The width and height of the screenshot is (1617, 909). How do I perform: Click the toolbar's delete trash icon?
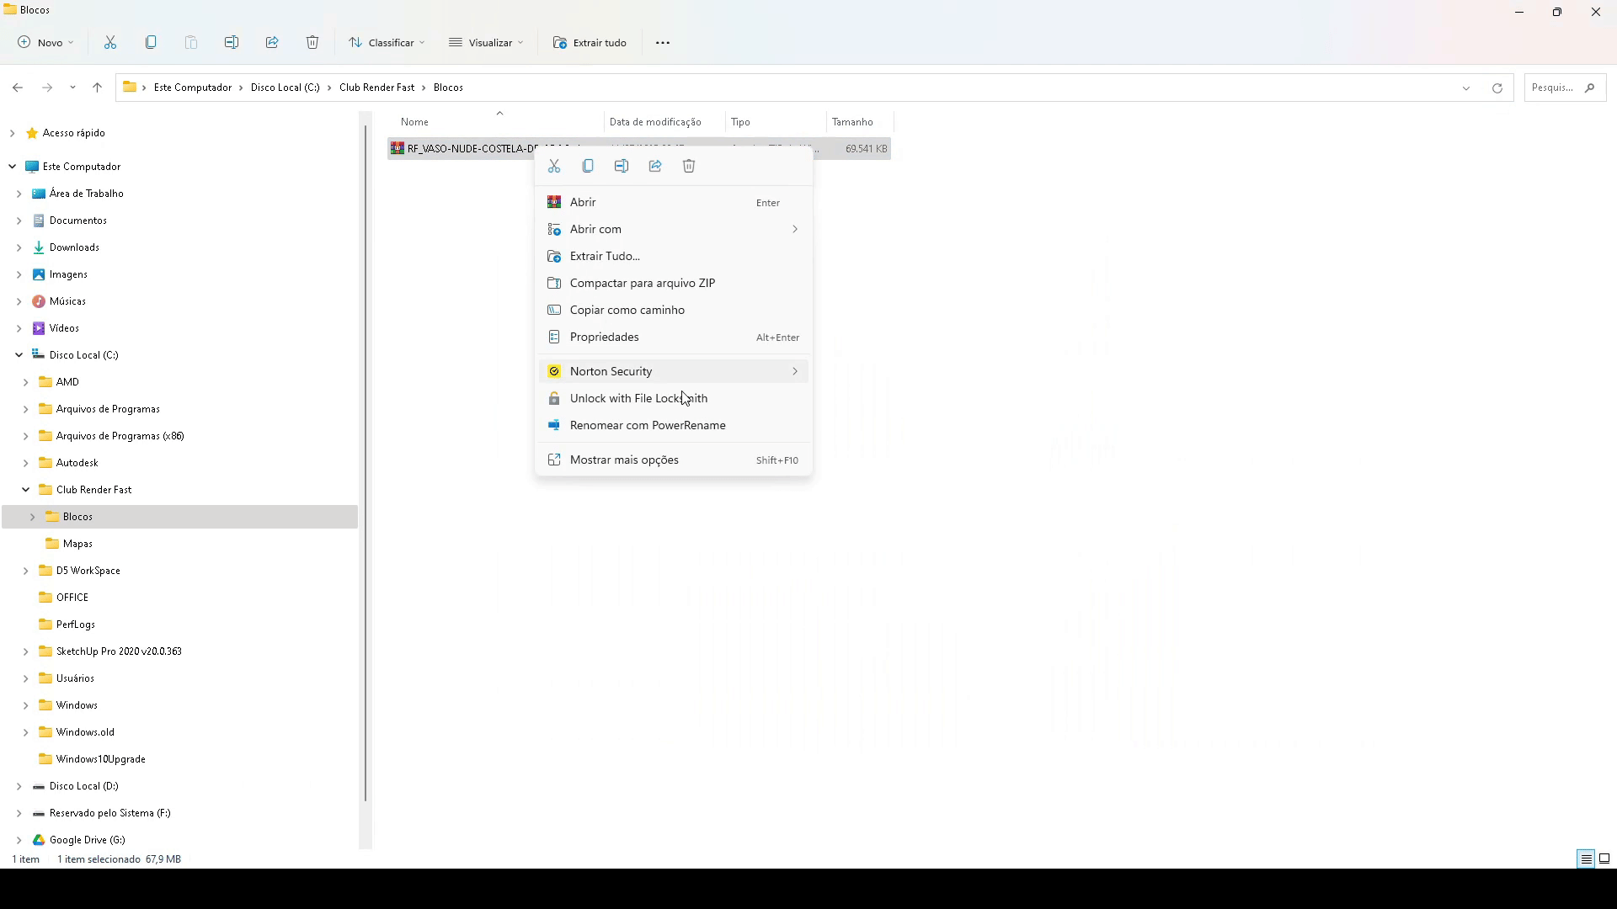[312, 42]
